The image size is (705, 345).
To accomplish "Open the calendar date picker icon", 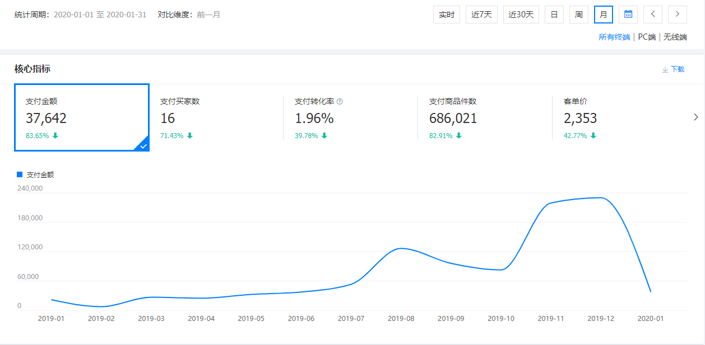I will (628, 15).
